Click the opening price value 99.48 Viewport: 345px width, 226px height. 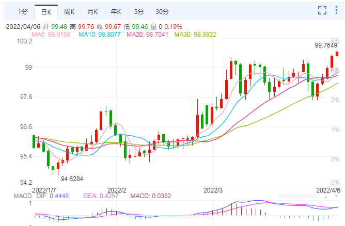[x=59, y=27]
